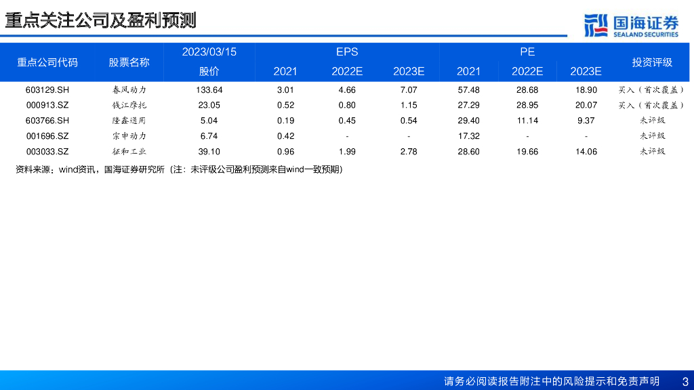This screenshot has height=390, width=694.
Task: Click EPS value 2.78
Action: tap(409, 152)
